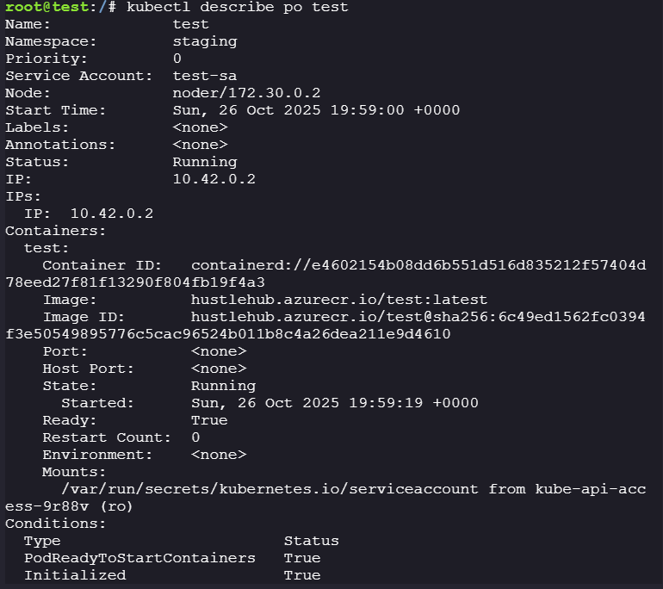This screenshot has width=663, height=589.
Task: Click the containerd:// container ID text
Action: point(418,265)
